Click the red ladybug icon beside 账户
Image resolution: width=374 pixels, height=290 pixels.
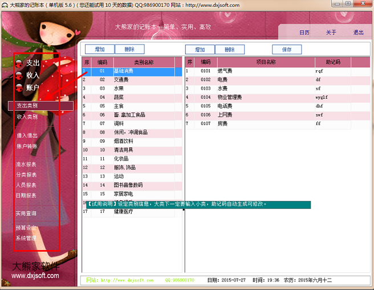tap(19, 88)
